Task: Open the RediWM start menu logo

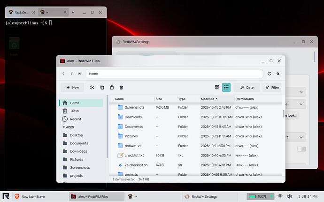Action: click(x=6, y=196)
